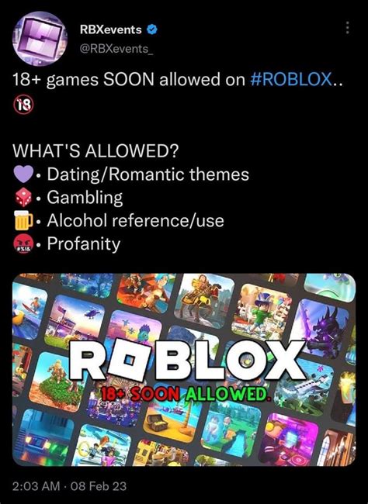Click the RBXevents display name
The width and height of the screenshot is (368, 504).
tap(110, 29)
